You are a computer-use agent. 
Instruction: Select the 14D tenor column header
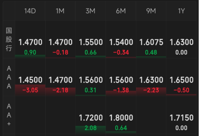30,11
